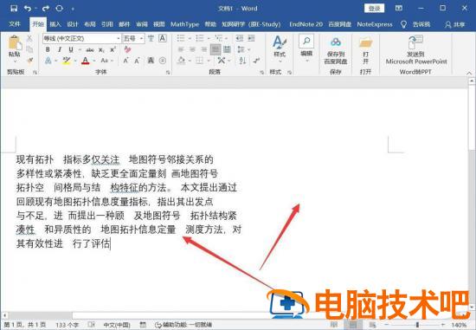Apply text highlight color

pyautogui.click(x=67, y=61)
